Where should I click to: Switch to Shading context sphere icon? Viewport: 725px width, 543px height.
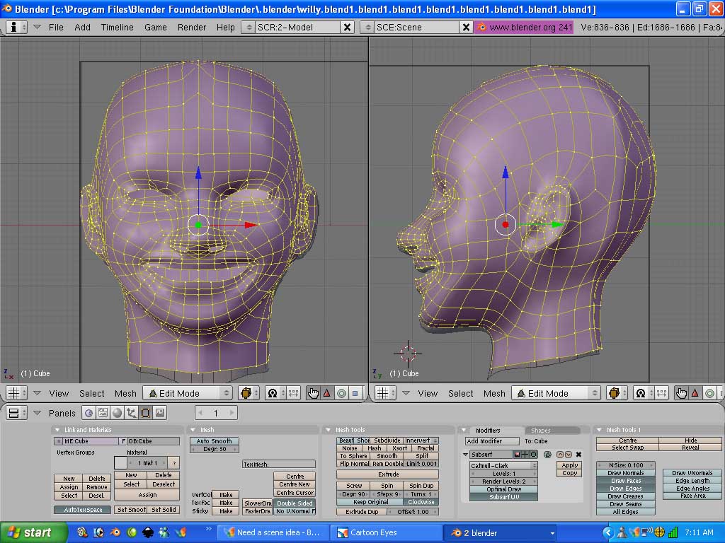[x=117, y=413]
